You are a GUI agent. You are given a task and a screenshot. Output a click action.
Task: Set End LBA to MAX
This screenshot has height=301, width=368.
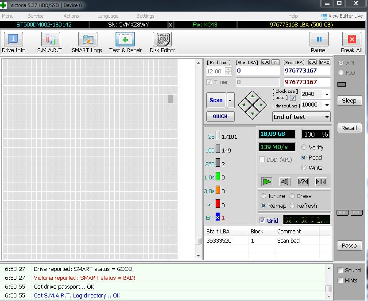(325, 62)
